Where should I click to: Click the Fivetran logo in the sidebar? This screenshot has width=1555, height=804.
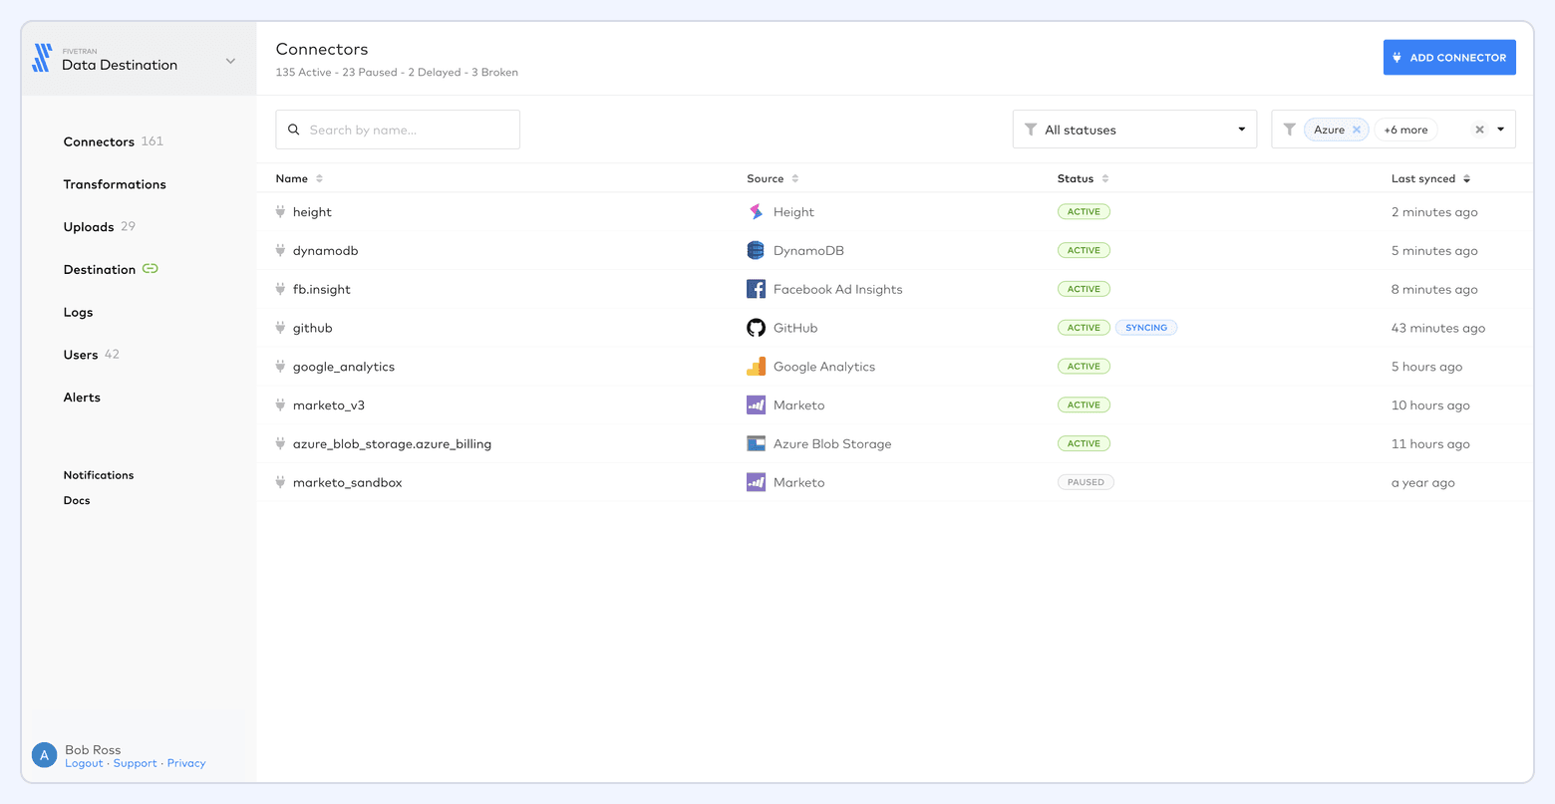pos(42,58)
